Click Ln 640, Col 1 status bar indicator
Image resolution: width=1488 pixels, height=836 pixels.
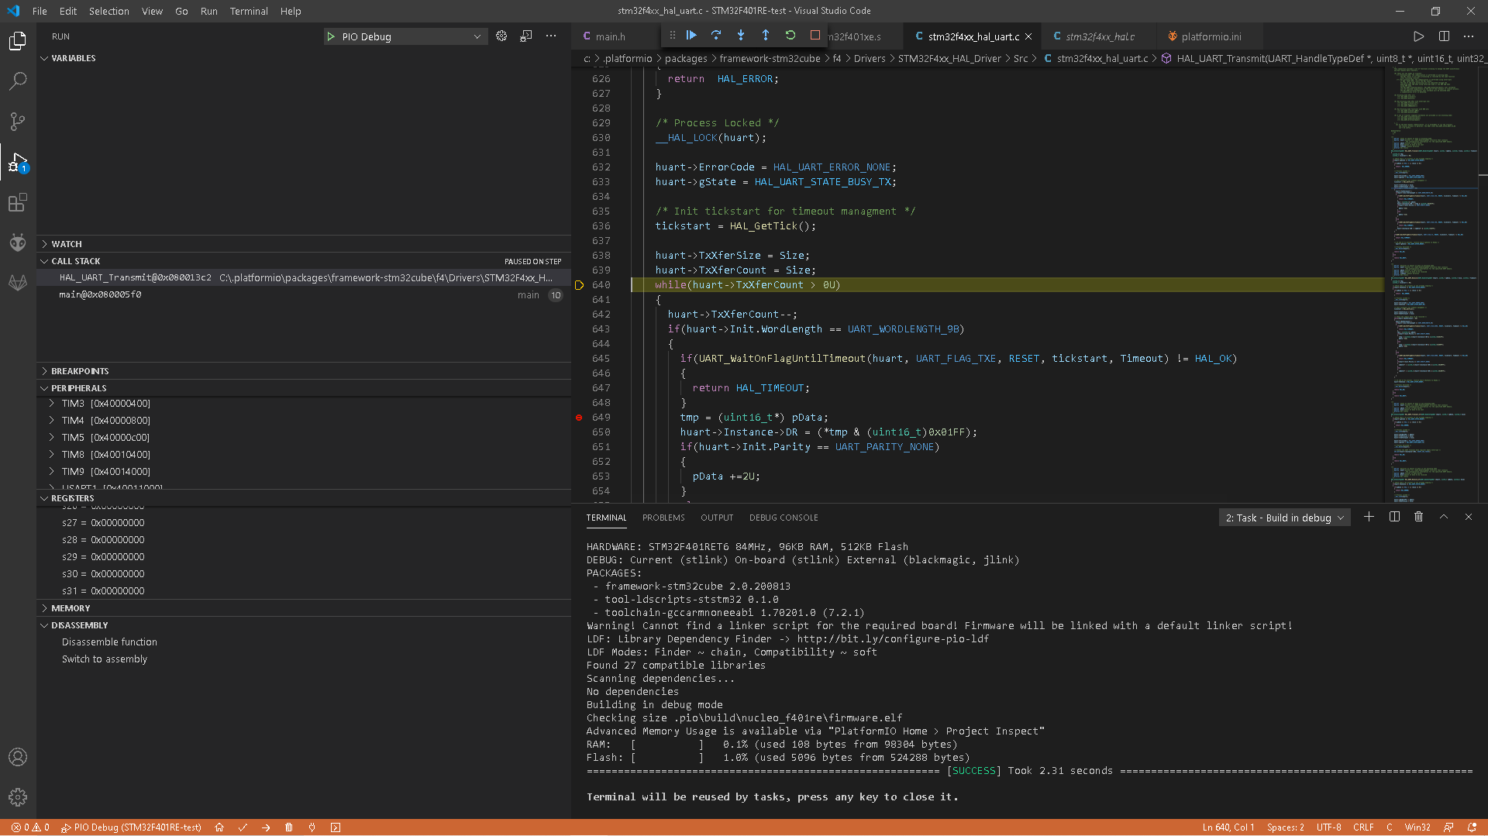pyautogui.click(x=1228, y=827)
